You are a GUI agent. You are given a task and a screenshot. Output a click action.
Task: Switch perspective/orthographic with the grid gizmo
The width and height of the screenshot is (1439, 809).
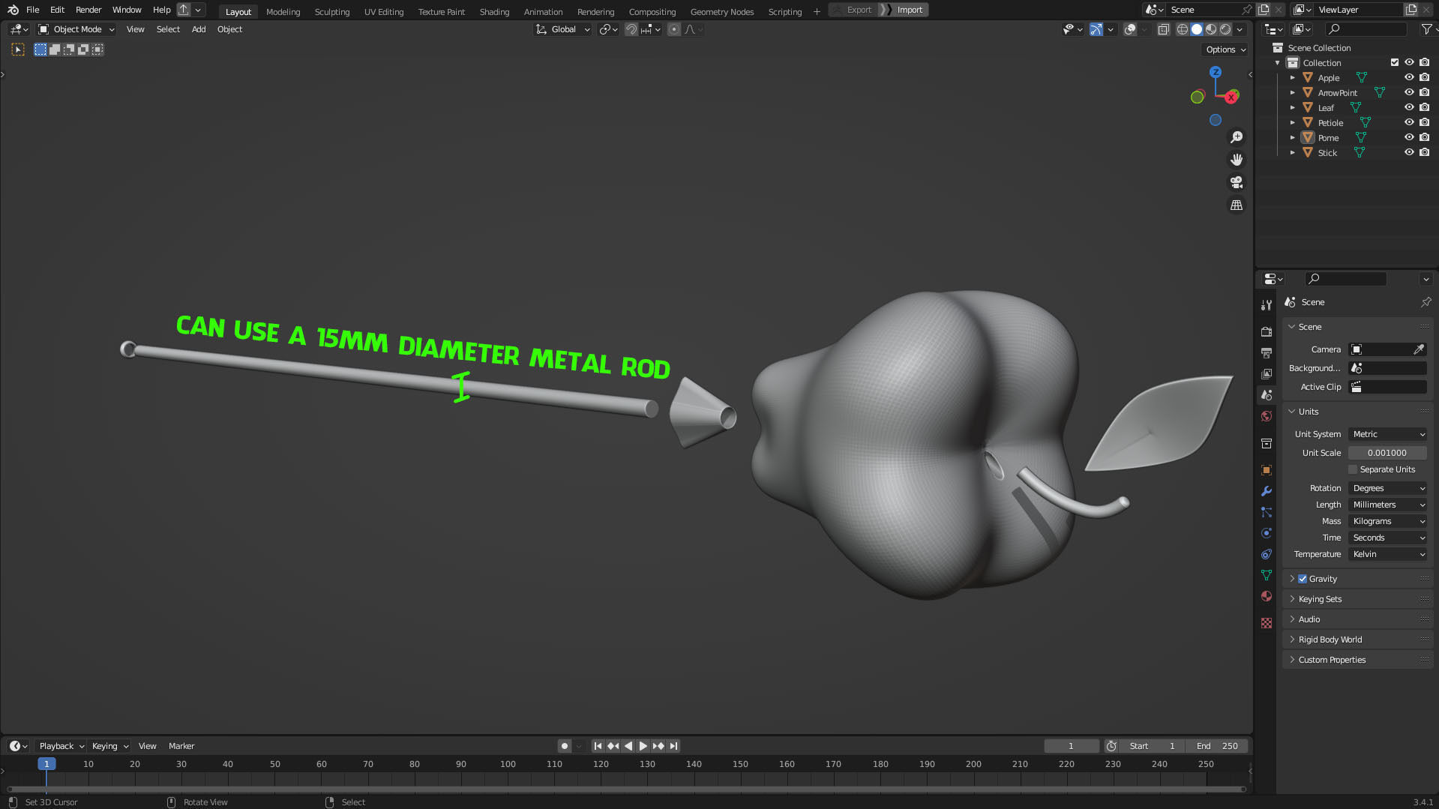[1237, 205]
